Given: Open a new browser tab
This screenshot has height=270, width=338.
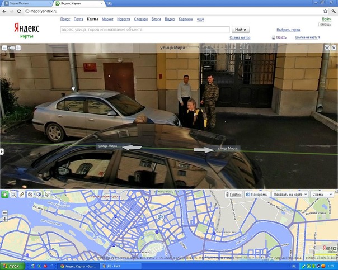Looking at the screenshot, I should pos(109,3).
